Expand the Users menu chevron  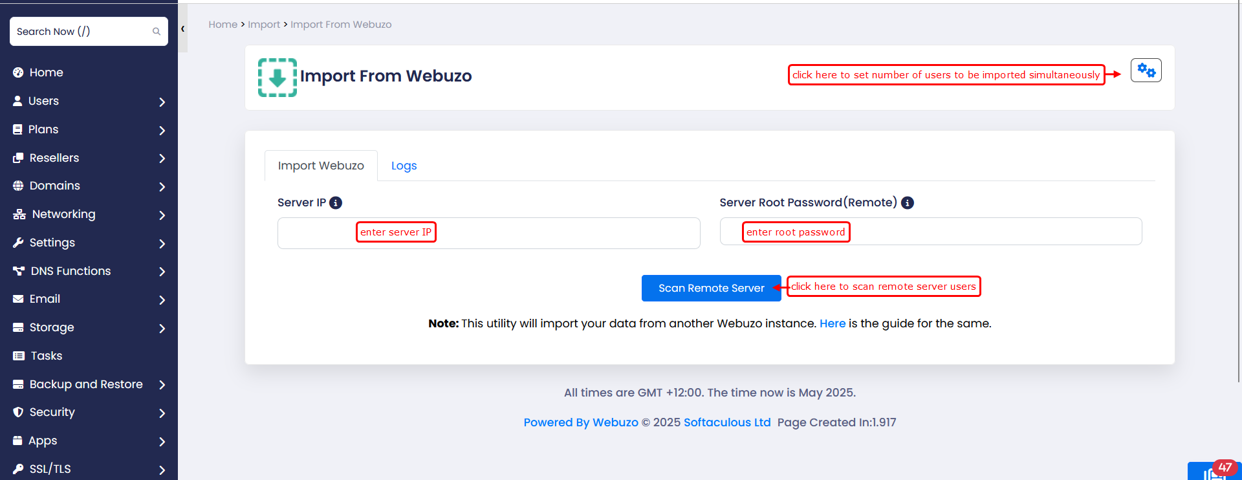click(162, 102)
